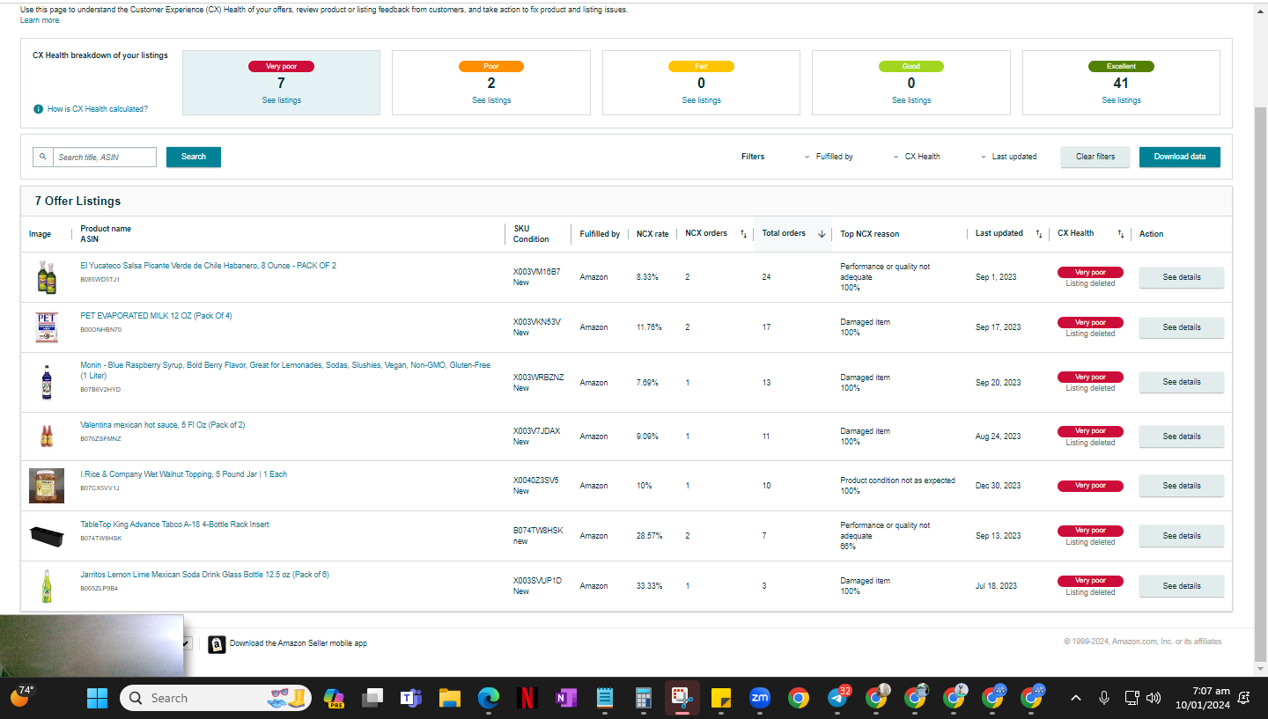Expand the Last updated filter dropdown
This screenshot has width=1268, height=719.
coord(1008,157)
